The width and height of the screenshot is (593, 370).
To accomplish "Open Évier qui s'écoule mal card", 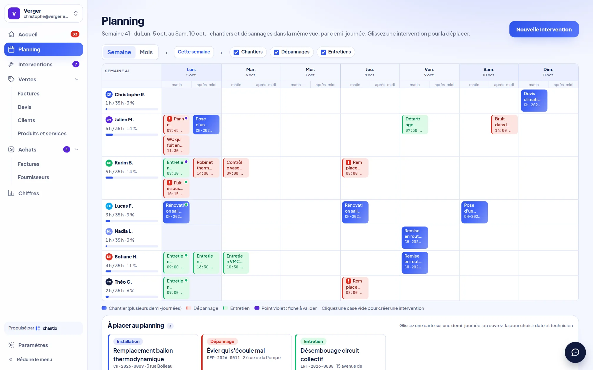I will [246, 352].
